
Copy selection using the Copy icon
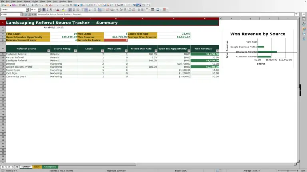pyautogui.click(x=36, y=5)
